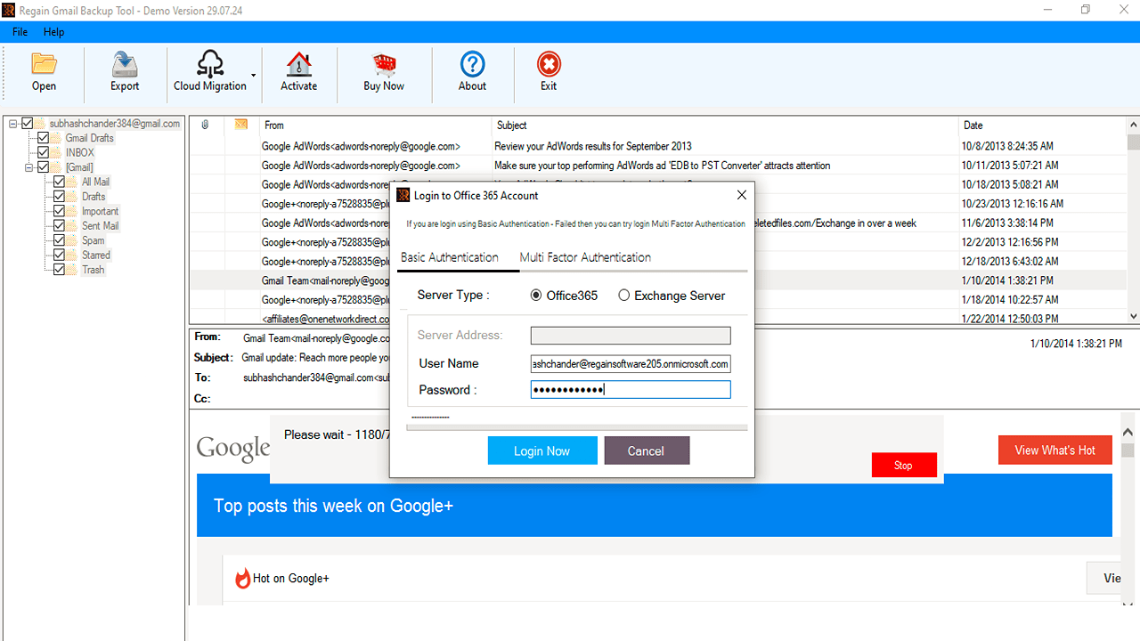Select the Buy Now icon
The height and width of the screenshot is (641, 1140).
click(383, 71)
